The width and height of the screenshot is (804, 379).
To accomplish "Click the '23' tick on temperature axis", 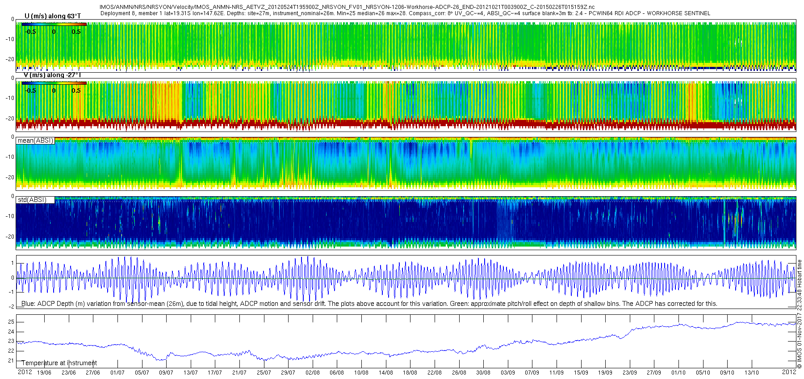I will (11, 341).
